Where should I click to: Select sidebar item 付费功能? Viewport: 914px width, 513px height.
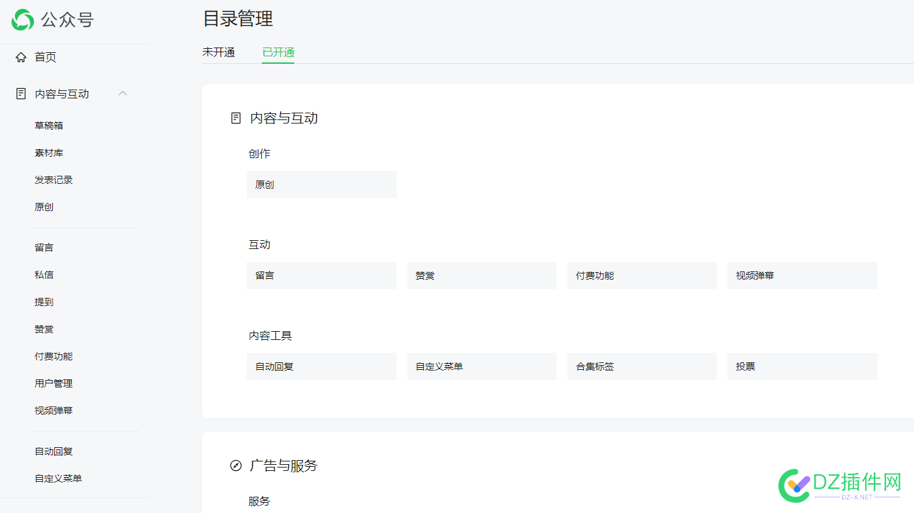(x=54, y=356)
